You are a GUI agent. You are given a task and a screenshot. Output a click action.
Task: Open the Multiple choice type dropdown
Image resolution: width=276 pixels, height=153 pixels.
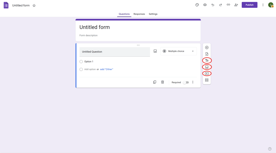tap(178, 51)
